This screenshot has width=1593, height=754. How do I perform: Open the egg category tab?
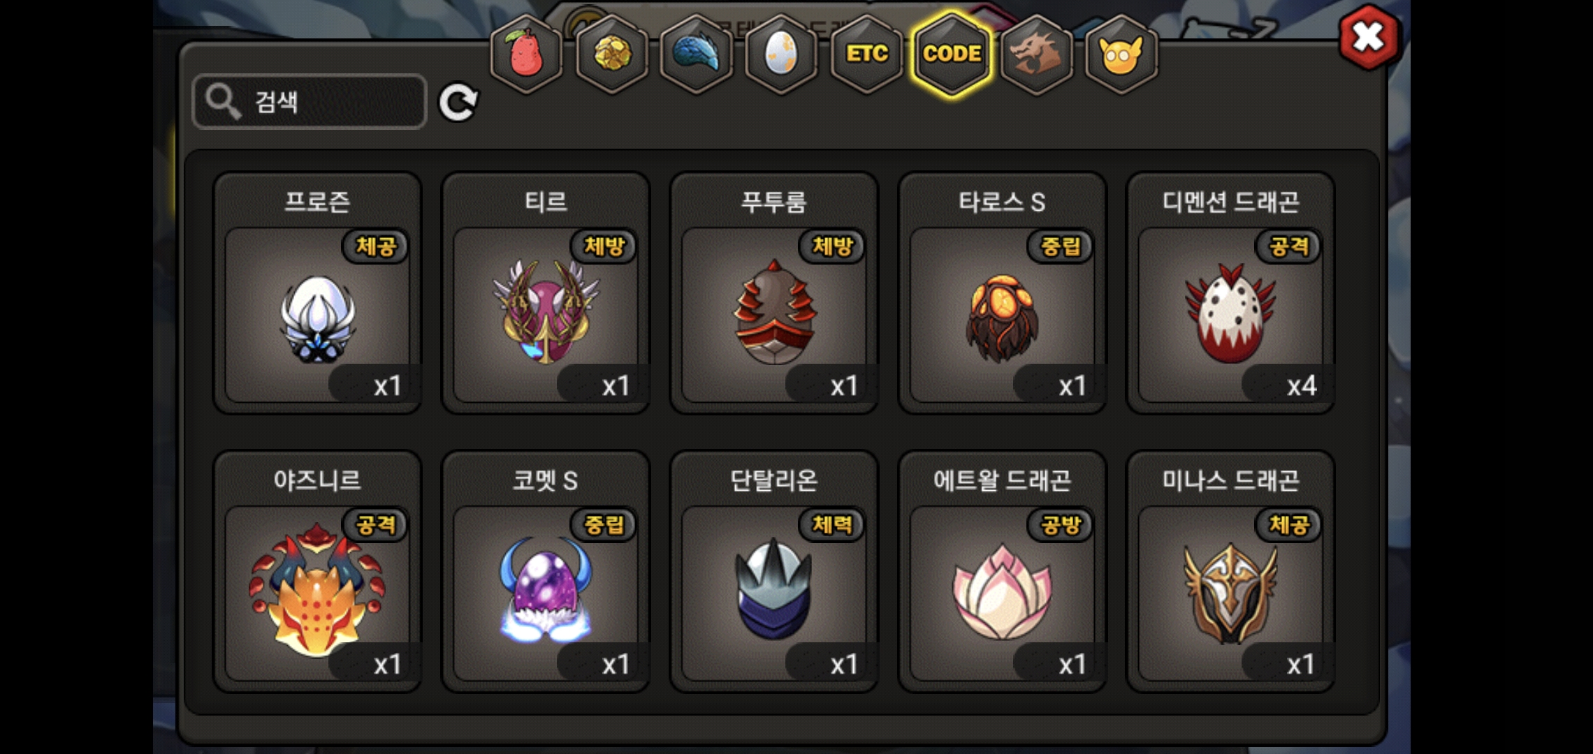point(781,54)
